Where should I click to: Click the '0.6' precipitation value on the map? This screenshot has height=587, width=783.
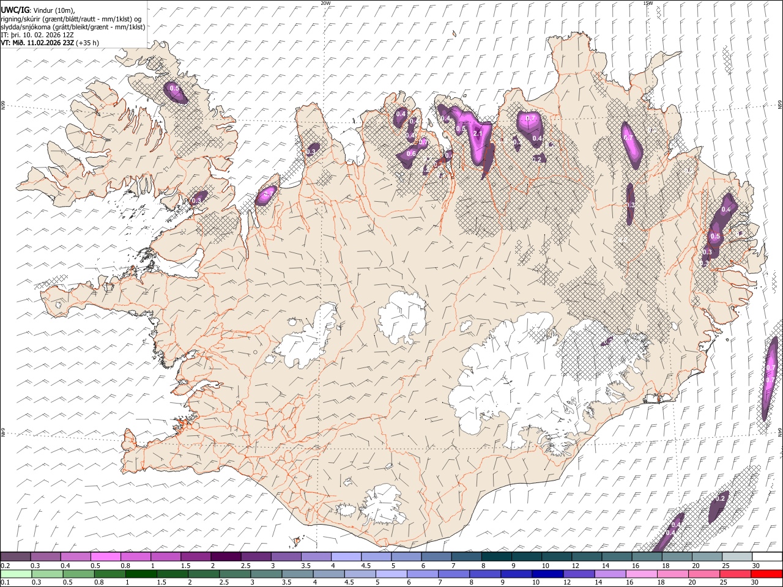411,153
